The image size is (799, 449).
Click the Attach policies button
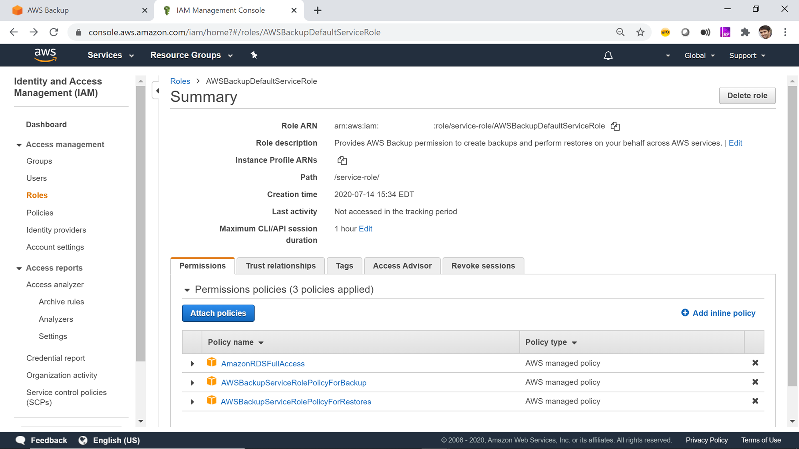pyautogui.click(x=218, y=313)
